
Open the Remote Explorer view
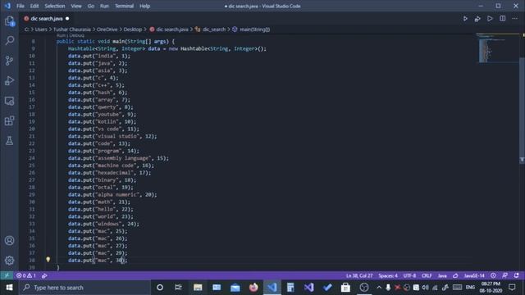(x=9, y=101)
